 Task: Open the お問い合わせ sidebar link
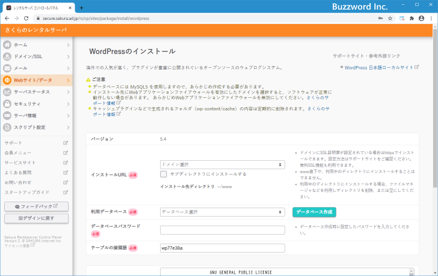click(18, 182)
